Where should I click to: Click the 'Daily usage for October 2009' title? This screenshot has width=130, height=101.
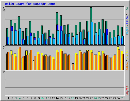tap(30, 4)
